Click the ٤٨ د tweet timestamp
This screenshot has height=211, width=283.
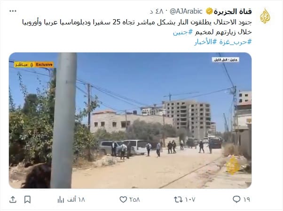(157, 12)
